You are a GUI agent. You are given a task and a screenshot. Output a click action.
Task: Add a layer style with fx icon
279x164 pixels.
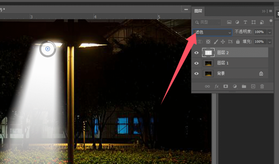click(x=217, y=87)
